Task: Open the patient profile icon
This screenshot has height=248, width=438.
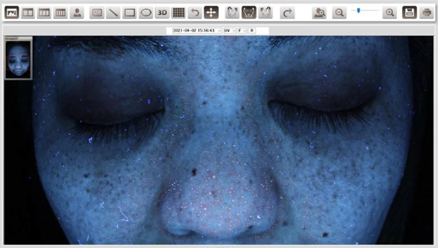Action: (77, 12)
